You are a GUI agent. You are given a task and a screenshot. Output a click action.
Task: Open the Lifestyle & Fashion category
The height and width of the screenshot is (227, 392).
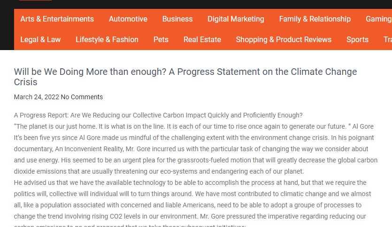tap(107, 40)
